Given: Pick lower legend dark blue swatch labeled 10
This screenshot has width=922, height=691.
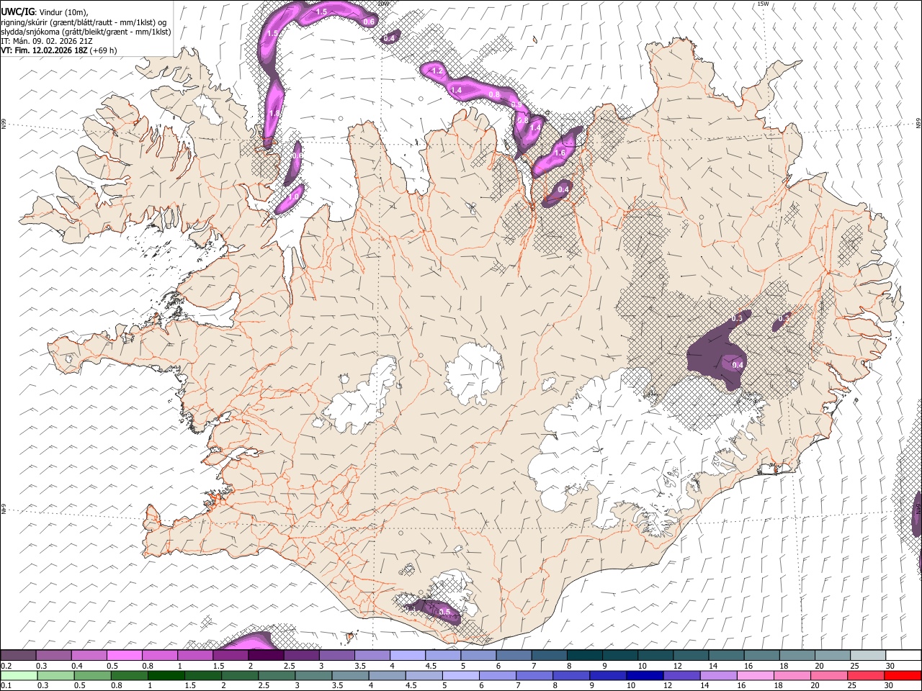Looking at the screenshot, I should [645, 675].
